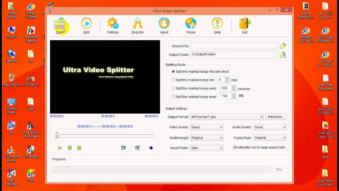339x191 pixels.
Task: Select the New Text Document desktop file
Action: click(x=326, y=82)
